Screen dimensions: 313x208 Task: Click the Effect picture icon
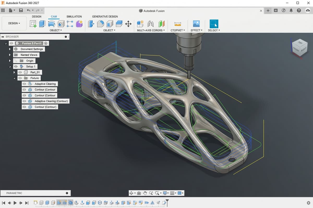point(196,24)
